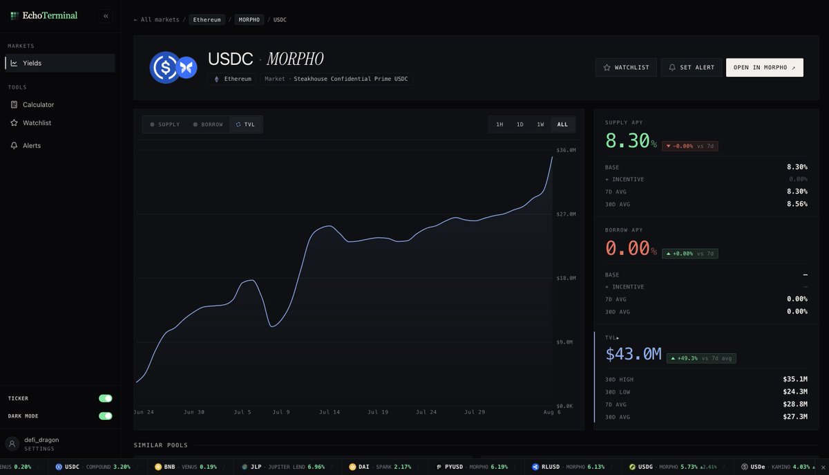Click the USDC coin icon in the ticker
The height and width of the screenshot is (475, 829).
tap(59, 467)
